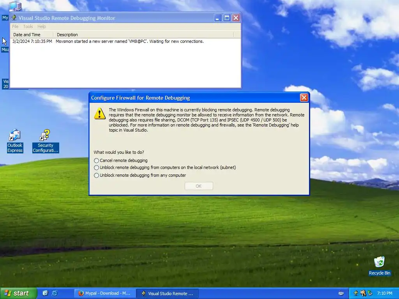Switch to Mypal - Download taskbar button
Viewport: 399px width, 299px height.
point(105,294)
